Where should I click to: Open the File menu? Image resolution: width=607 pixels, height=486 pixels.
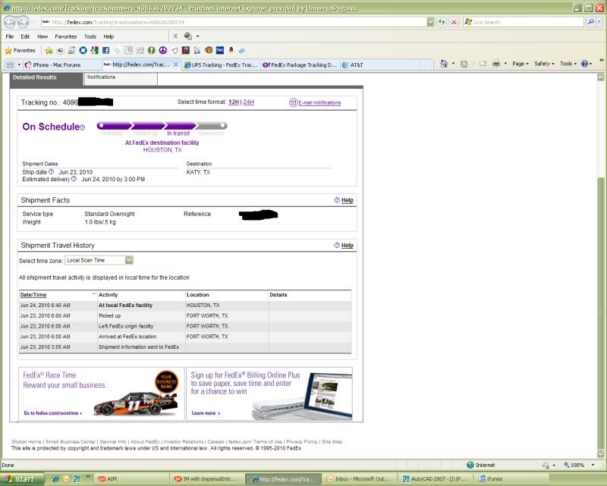[10, 36]
